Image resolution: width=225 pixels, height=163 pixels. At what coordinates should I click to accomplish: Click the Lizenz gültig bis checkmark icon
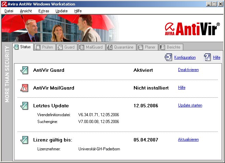point(24,140)
